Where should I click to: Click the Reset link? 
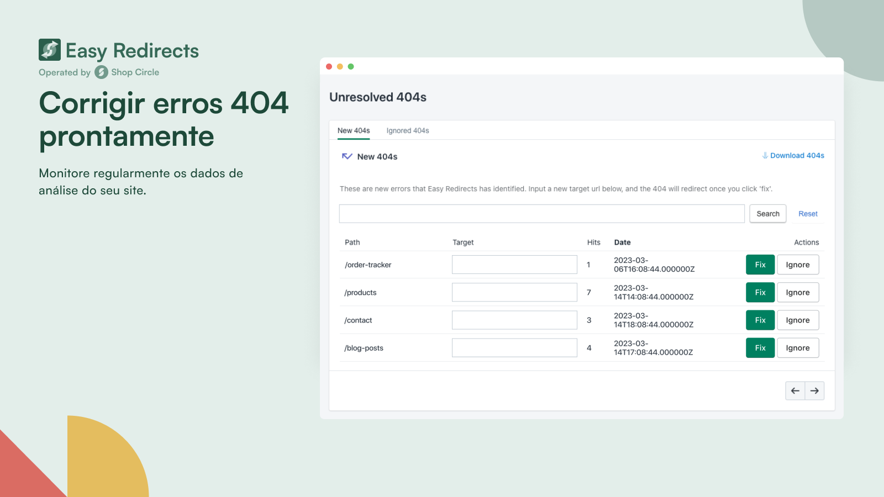(x=808, y=214)
